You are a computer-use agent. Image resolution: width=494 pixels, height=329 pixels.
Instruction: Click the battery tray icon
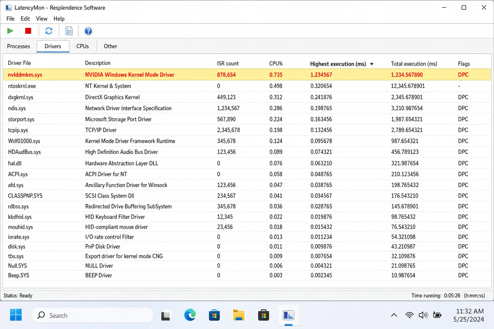point(437,315)
